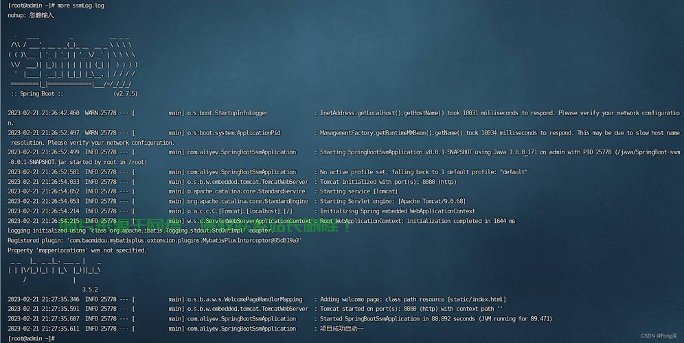Click the ':: Spring Boot ::' label
684x343 pixels.
point(37,93)
